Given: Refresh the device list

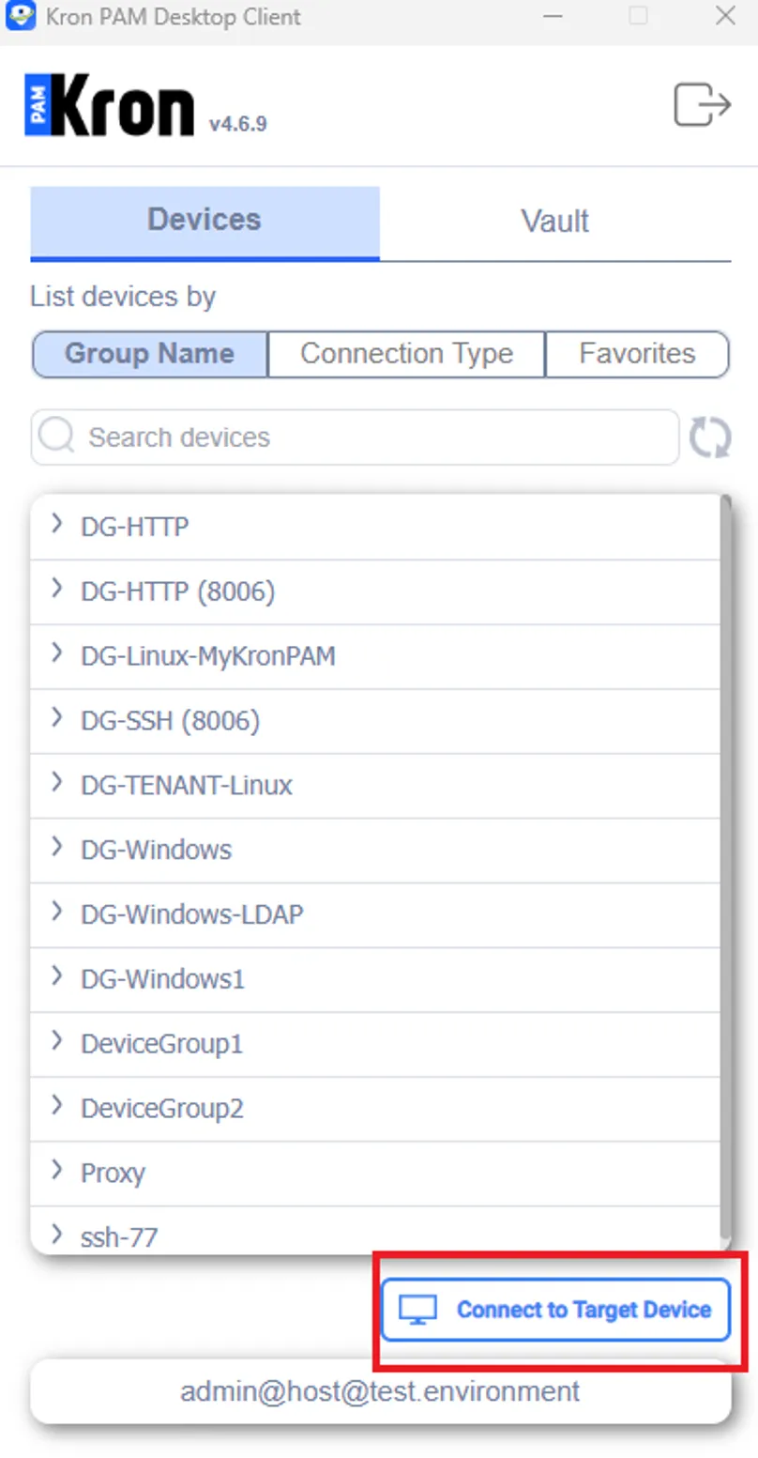Looking at the screenshot, I should coord(710,437).
